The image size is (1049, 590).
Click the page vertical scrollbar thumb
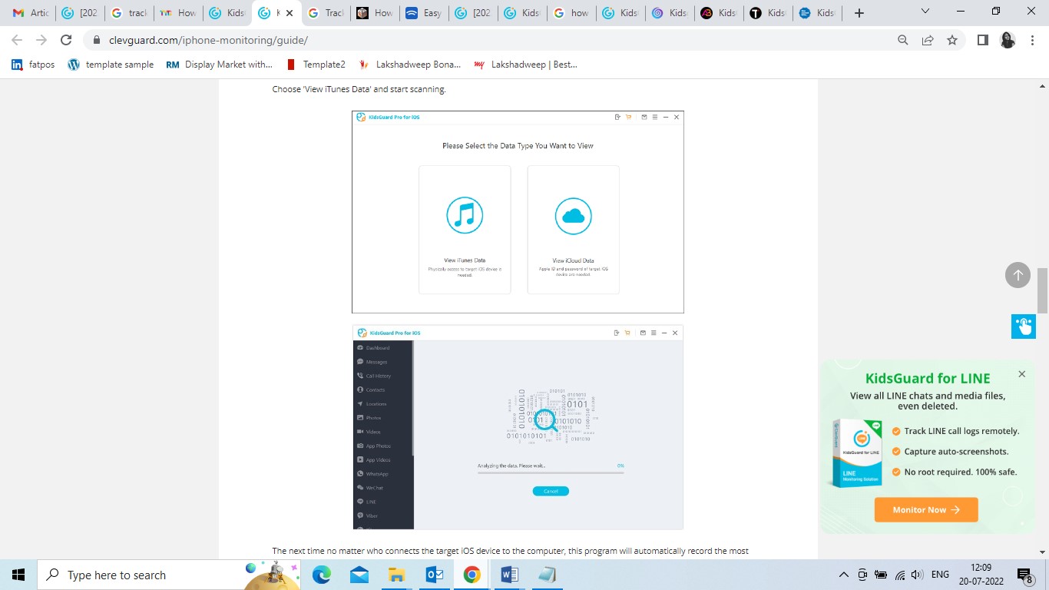(1042, 290)
